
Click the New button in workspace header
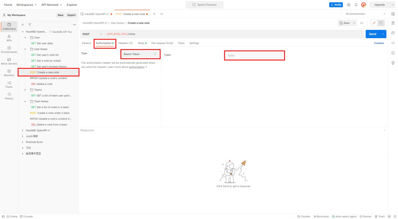(x=60, y=15)
